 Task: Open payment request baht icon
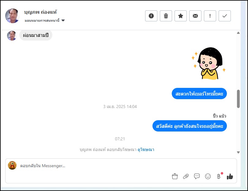219,176
